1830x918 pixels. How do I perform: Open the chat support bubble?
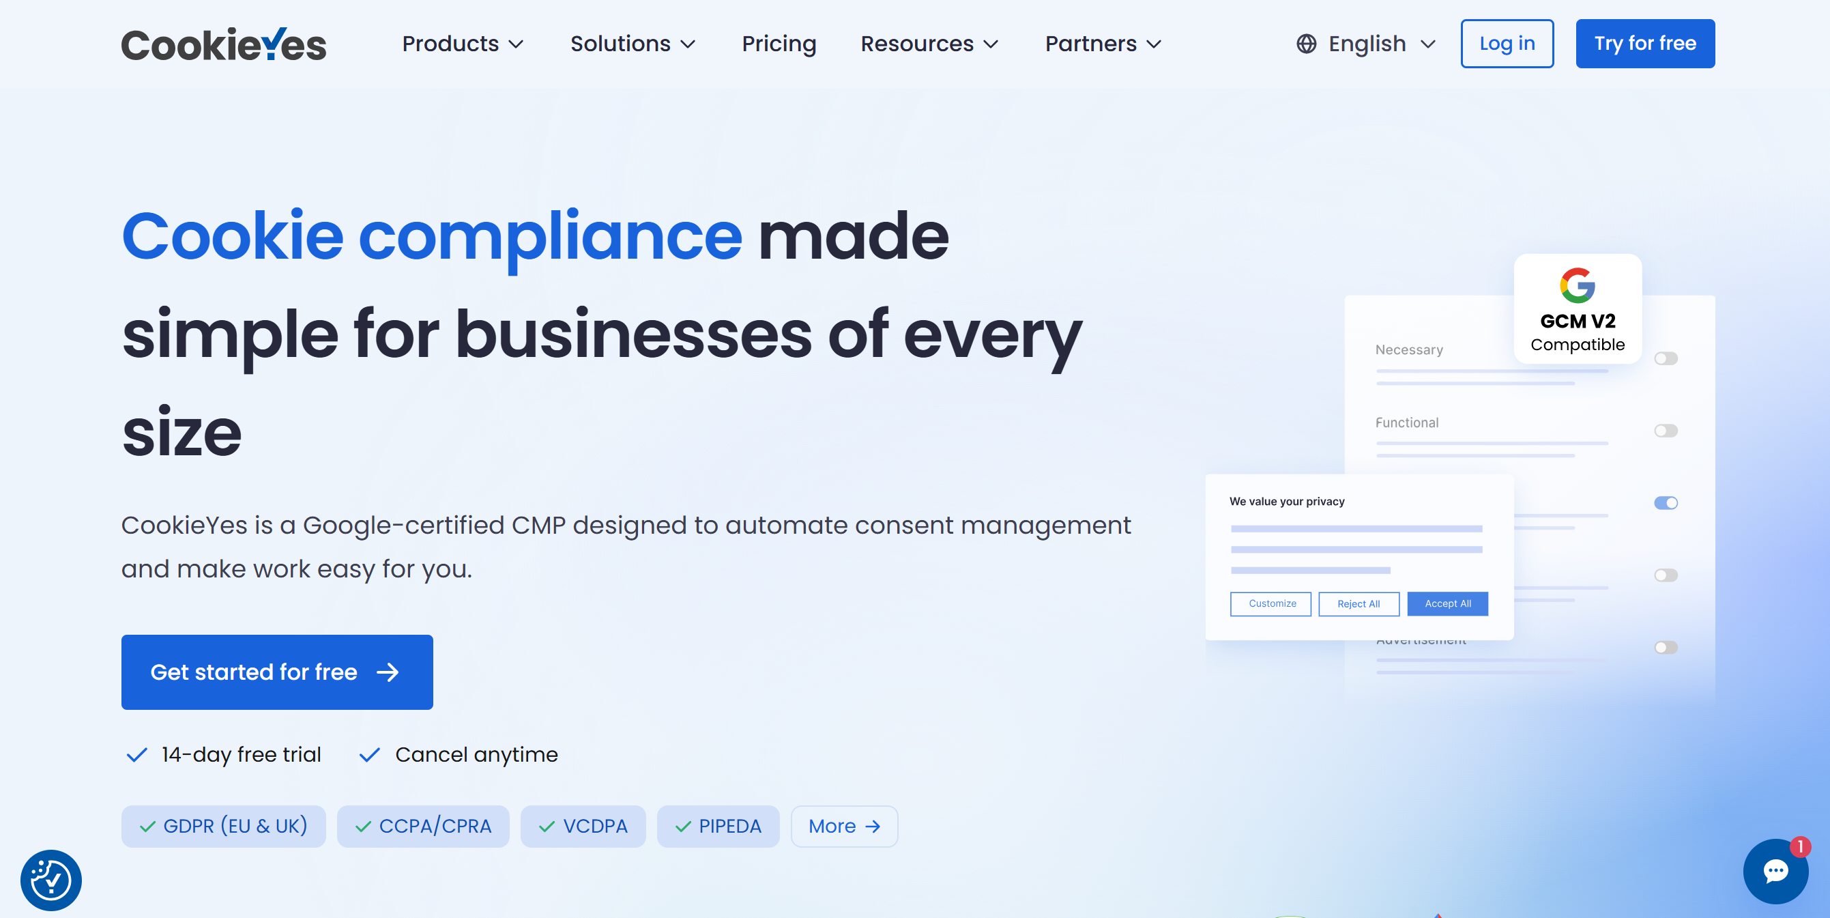tap(1775, 871)
